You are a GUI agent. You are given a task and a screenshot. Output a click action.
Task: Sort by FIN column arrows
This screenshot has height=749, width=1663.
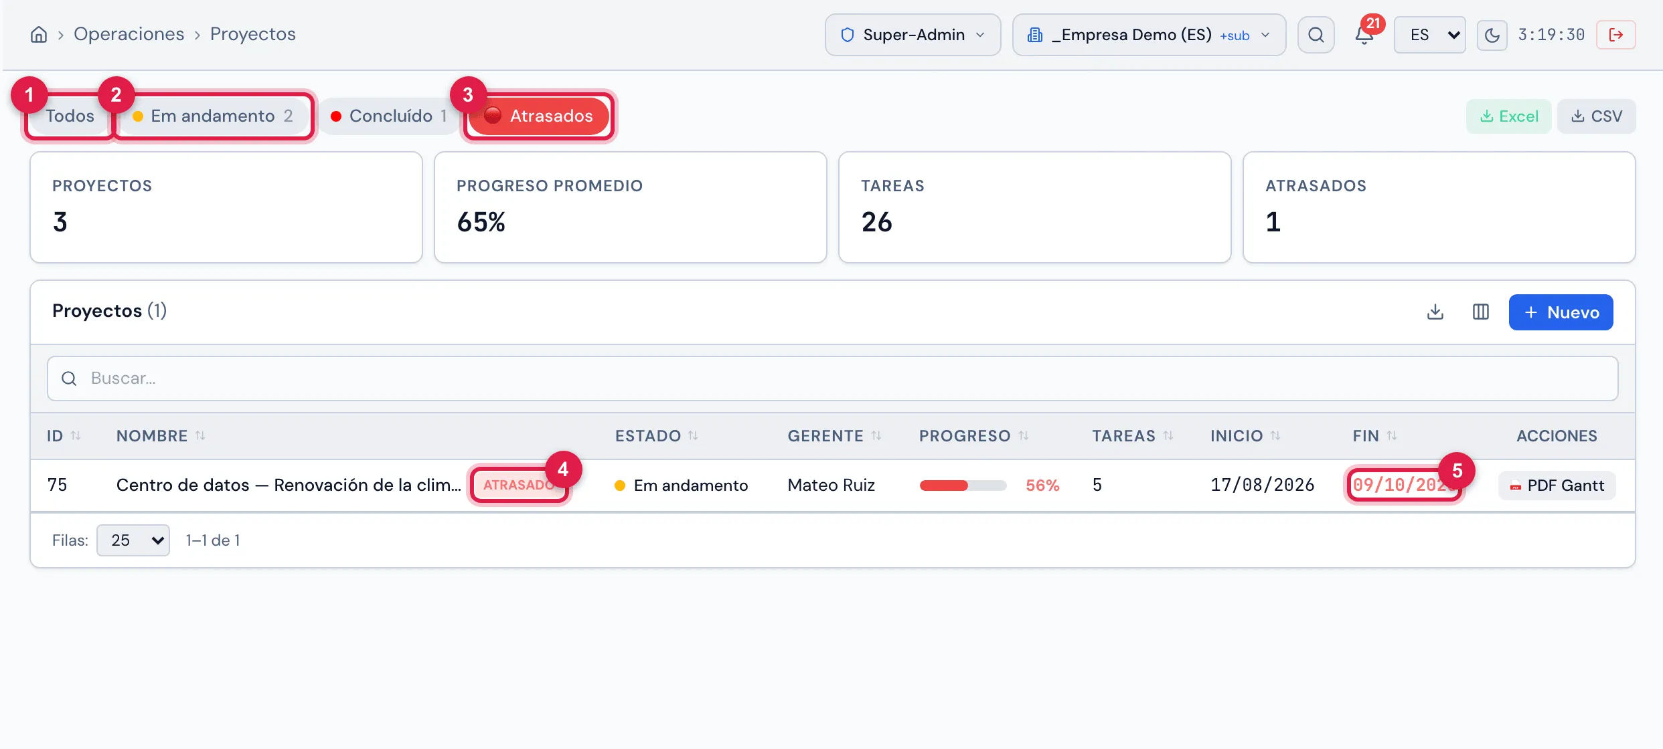click(1392, 436)
